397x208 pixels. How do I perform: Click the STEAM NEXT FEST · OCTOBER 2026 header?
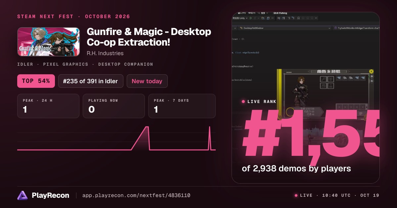[x=73, y=17]
